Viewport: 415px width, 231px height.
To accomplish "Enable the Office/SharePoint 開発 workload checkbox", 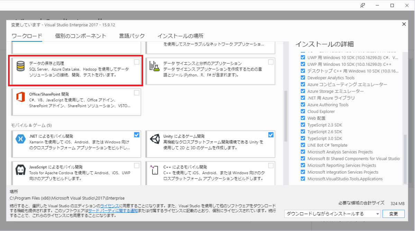I will pyautogui.click(x=137, y=92).
